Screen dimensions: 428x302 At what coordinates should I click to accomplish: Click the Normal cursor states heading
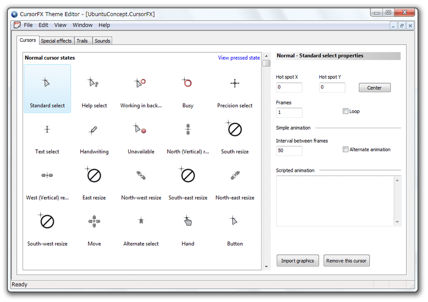50,58
